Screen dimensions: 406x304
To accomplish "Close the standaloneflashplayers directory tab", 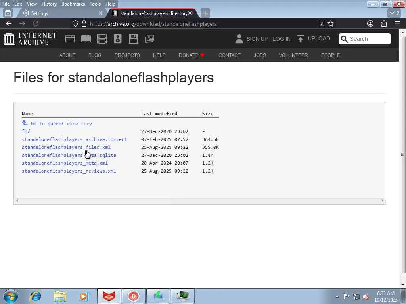I will tap(190, 13).
